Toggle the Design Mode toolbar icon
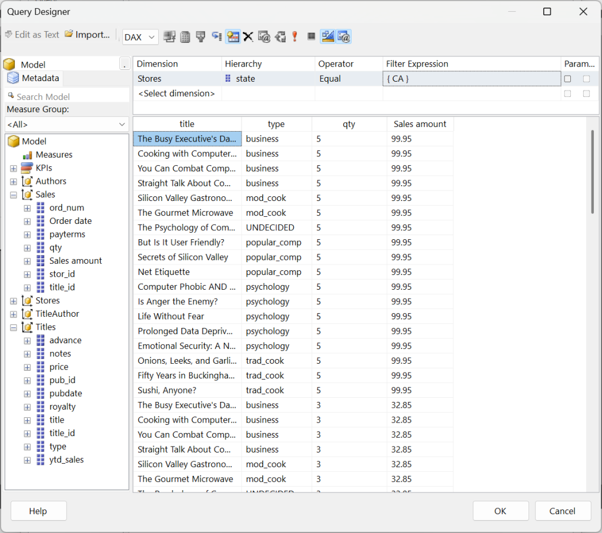The width and height of the screenshot is (602, 533). [x=328, y=37]
